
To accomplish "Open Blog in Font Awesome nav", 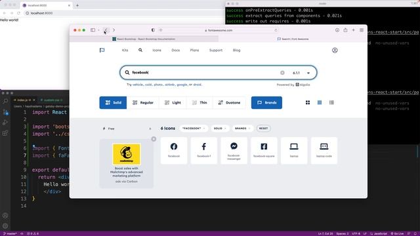I will pyautogui.click(x=236, y=50).
